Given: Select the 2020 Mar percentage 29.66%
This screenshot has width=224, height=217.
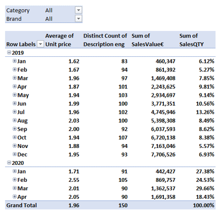Looking at the screenshot, I should (205, 188).
